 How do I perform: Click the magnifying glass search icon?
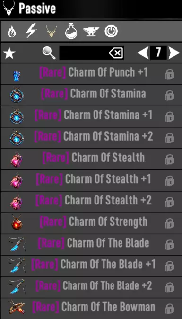point(49,53)
